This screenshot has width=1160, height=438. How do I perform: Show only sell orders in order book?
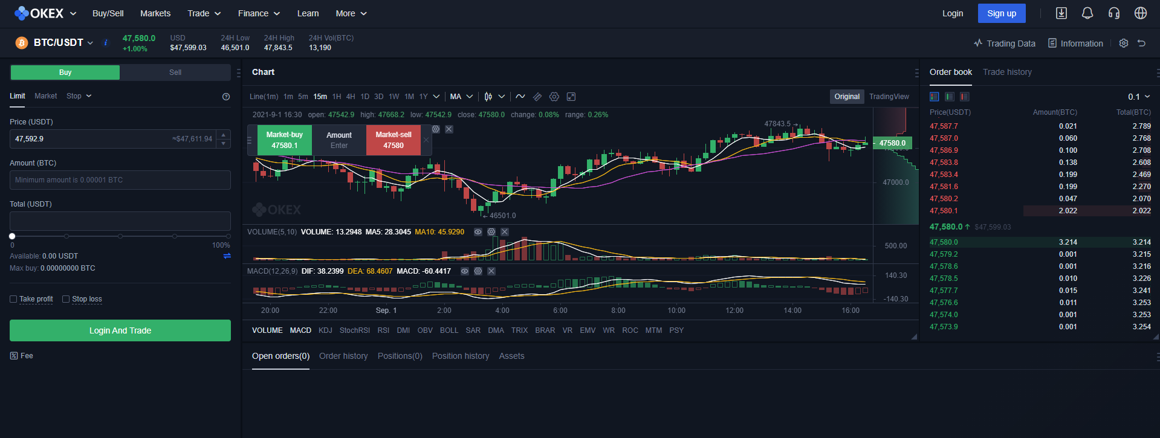coord(965,97)
